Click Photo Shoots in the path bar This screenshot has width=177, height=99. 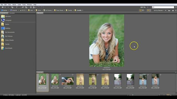pos(59,10)
